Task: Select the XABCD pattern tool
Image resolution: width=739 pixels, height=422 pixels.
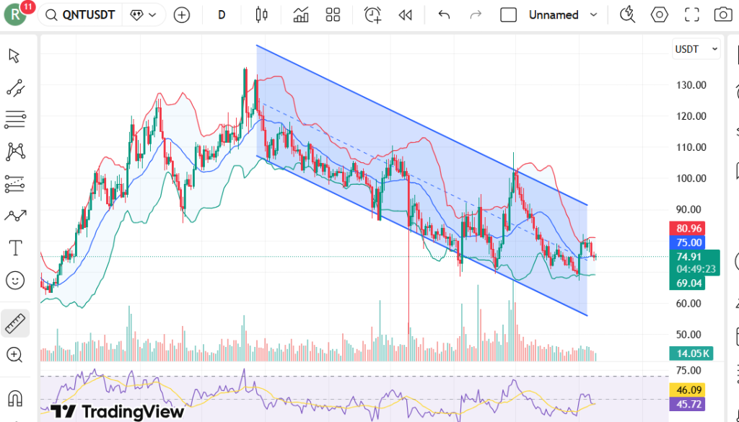Action: (x=15, y=151)
